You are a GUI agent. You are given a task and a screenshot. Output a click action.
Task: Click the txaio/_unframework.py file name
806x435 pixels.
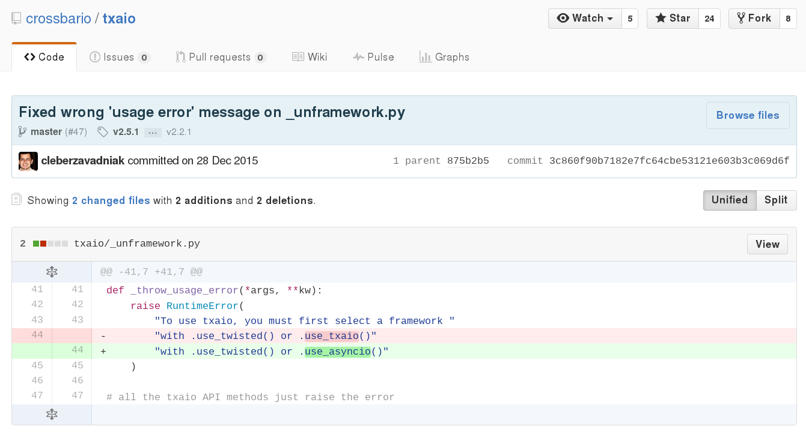(137, 244)
